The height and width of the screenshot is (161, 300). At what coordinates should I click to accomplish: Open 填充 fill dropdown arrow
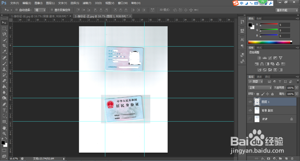pyautogui.click(x=297, y=94)
